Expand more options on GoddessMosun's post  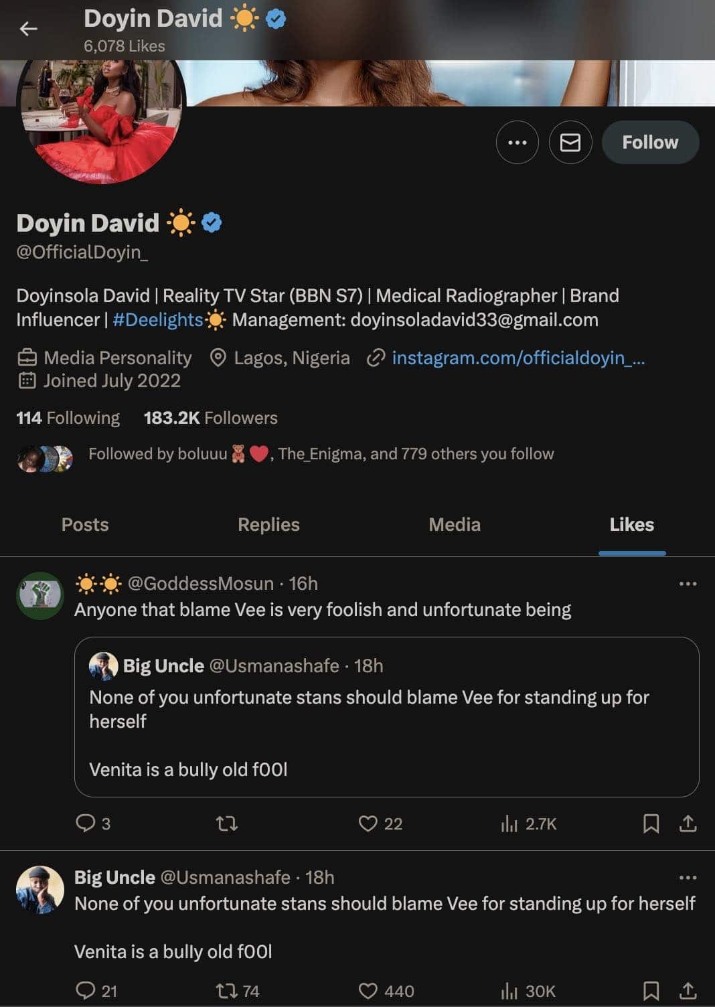(x=688, y=584)
